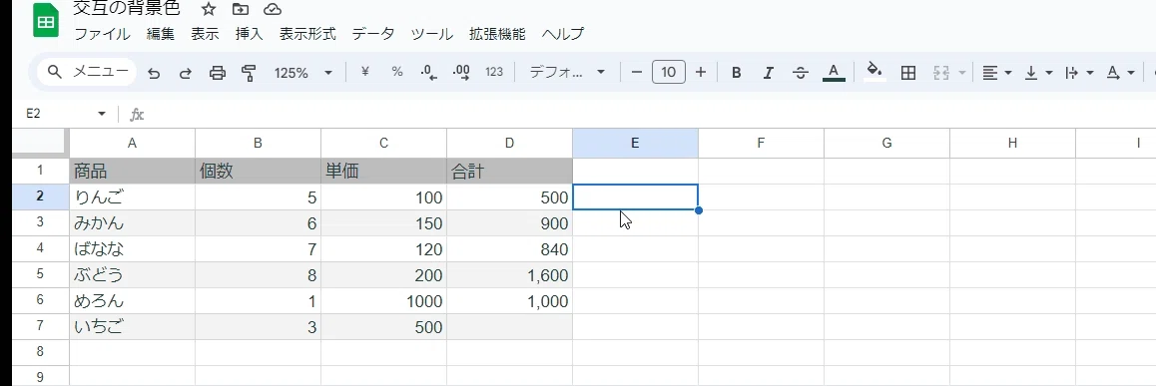Open the font family デフォ... dropdown

pyautogui.click(x=567, y=72)
